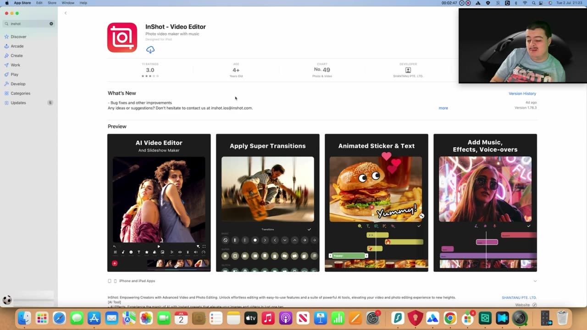Open Numbers from the Dock
Image resolution: width=587 pixels, height=330 pixels.
(x=338, y=318)
